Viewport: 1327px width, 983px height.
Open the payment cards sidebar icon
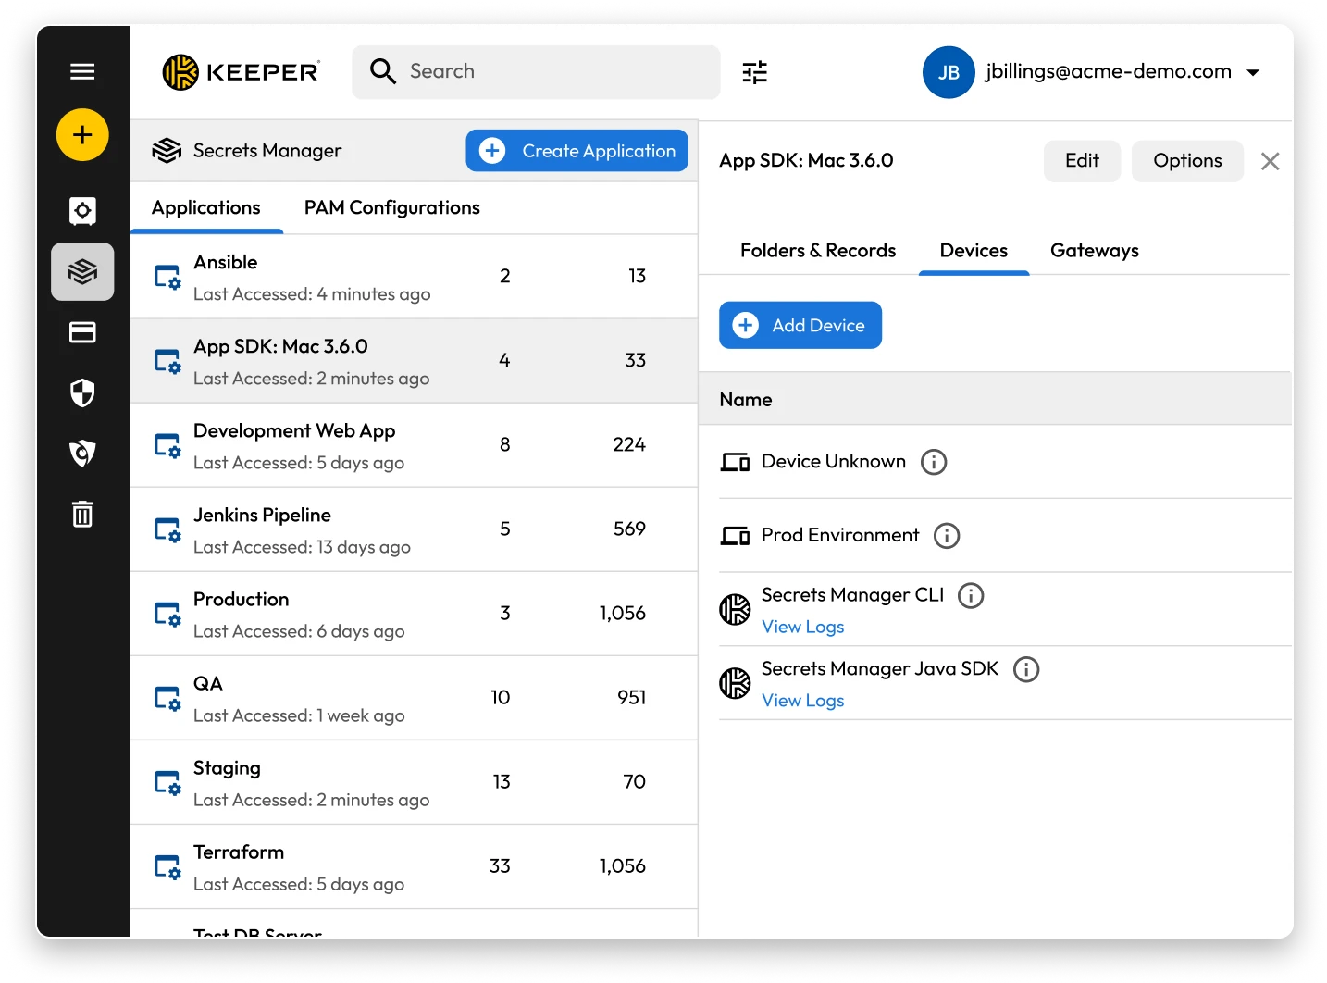coord(82,332)
